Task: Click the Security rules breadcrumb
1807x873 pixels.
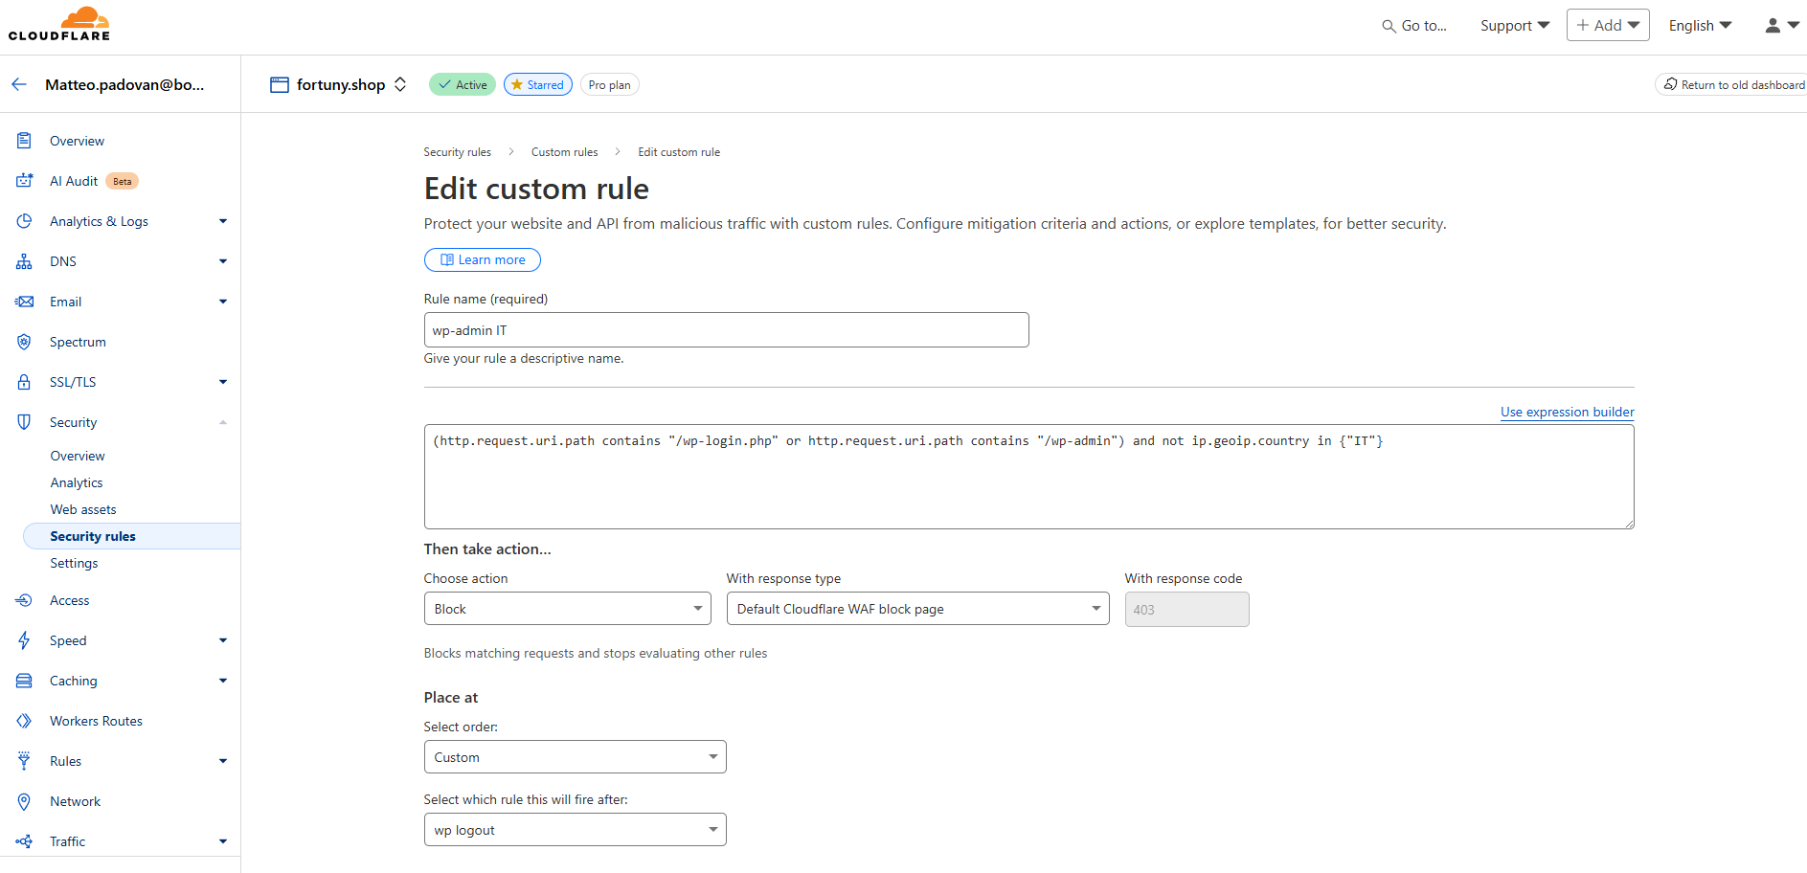Action: (x=458, y=152)
